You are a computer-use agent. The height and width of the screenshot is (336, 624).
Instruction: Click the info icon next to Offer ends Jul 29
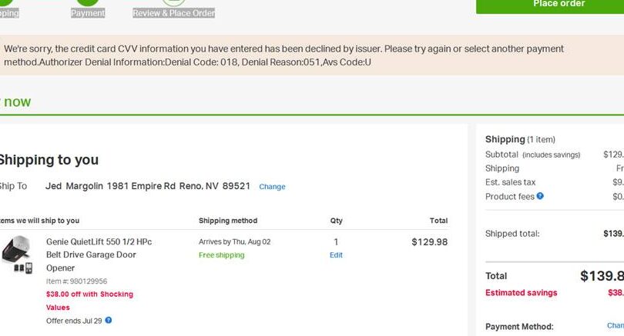tap(109, 320)
